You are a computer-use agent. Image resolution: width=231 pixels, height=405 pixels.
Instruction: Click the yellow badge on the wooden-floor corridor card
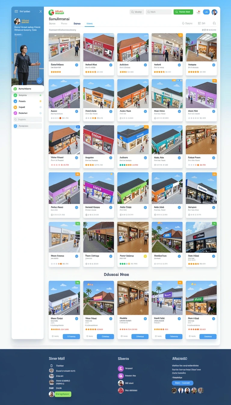pos(145,256)
